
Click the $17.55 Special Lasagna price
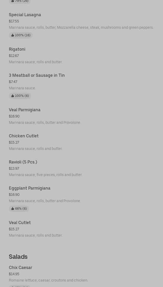pos(14,21)
